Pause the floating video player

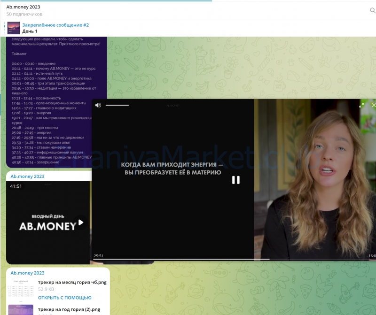coord(236,180)
